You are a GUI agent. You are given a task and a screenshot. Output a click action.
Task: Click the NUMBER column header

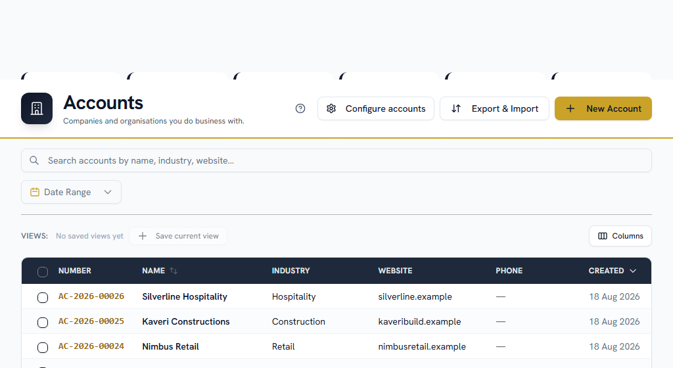75,271
